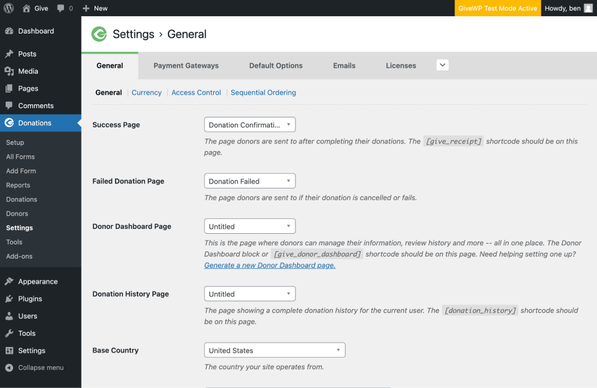Click the Success Page label
This screenshot has width=597, height=388.
(x=116, y=125)
